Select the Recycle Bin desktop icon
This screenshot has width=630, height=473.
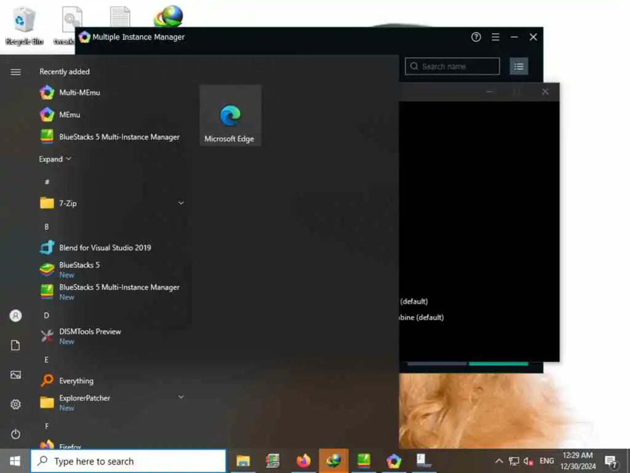(x=24, y=25)
